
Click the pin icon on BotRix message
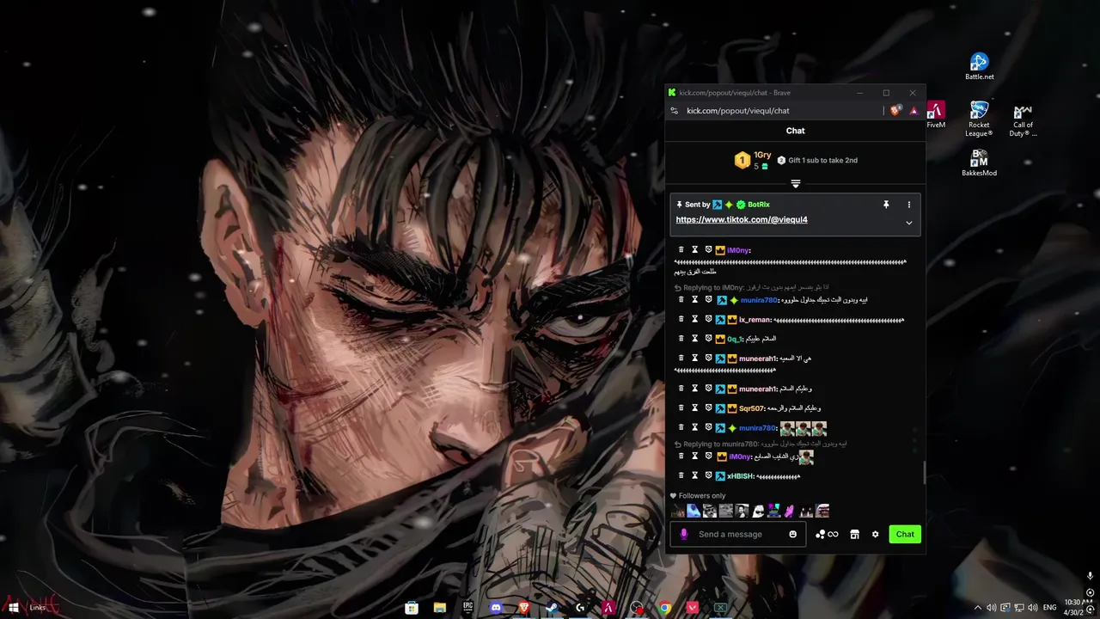click(x=886, y=205)
